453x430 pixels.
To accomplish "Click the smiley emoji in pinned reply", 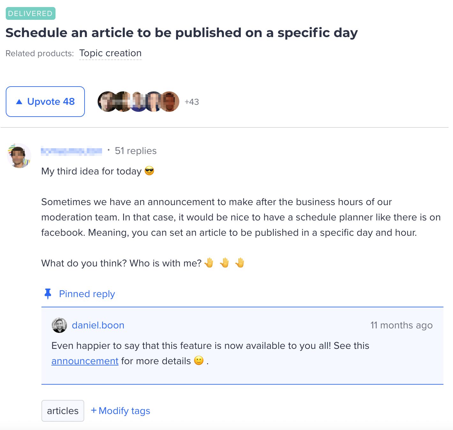I will click(x=199, y=361).
